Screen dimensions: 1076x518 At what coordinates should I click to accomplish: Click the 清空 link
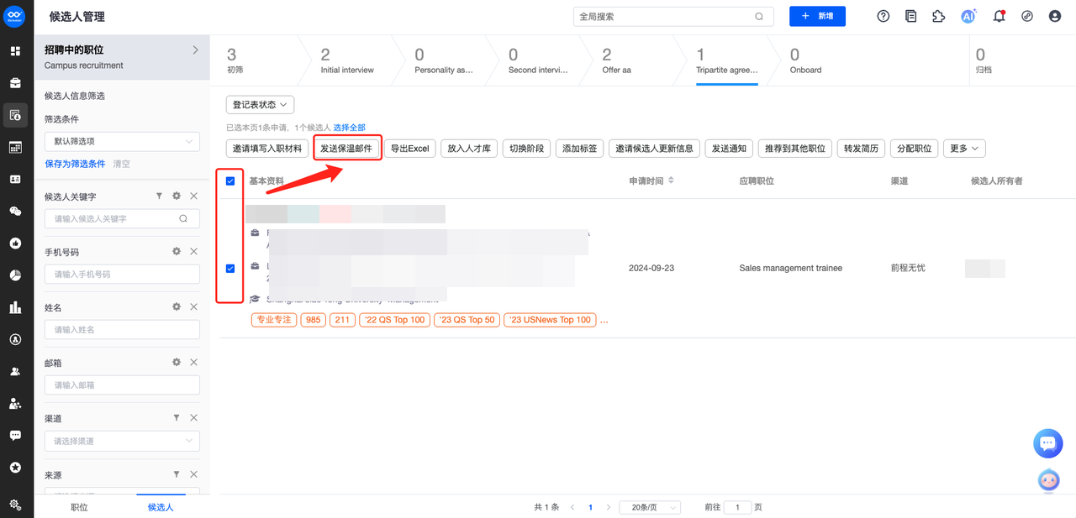122,164
